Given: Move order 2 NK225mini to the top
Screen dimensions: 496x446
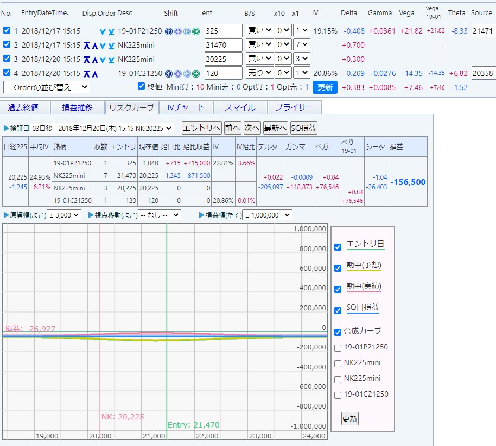Looking at the screenshot, I should (87, 46).
